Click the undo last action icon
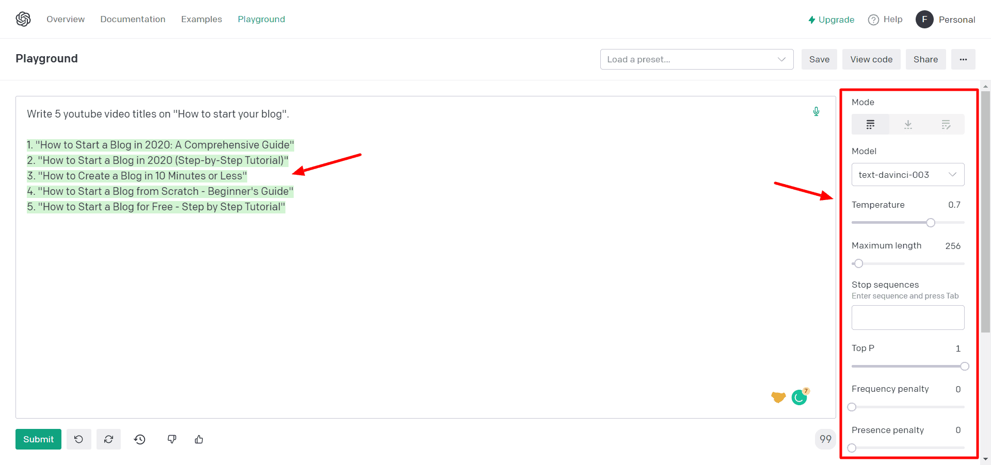 79,439
